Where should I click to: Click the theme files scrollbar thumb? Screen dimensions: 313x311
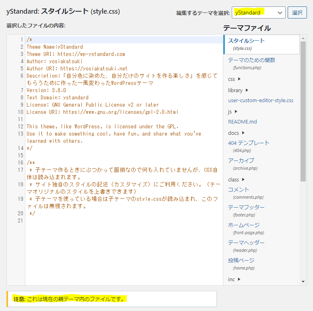[x=303, y=111]
